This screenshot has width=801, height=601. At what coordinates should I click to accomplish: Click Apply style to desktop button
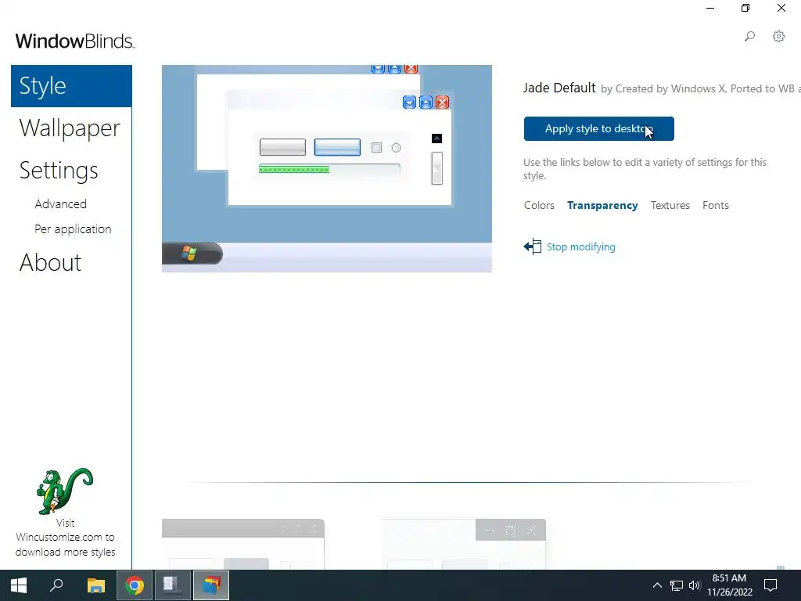coord(598,129)
